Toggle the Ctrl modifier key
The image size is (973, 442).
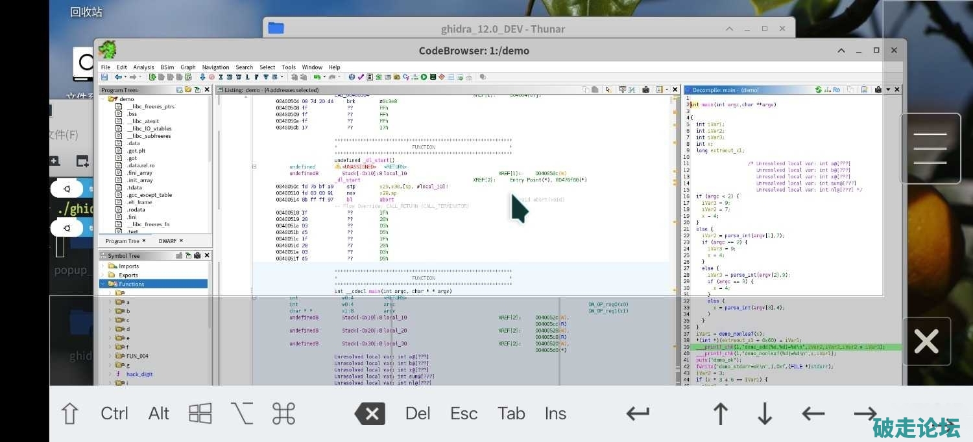[x=114, y=413]
